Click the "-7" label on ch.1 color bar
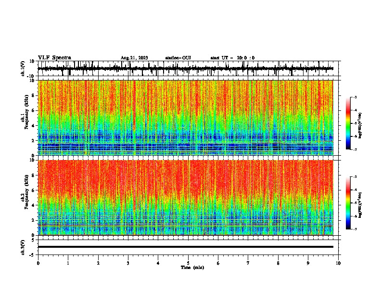 coord(355,149)
